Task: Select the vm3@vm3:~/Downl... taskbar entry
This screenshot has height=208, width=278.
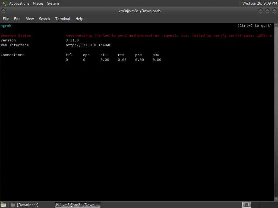Action: [78, 205]
